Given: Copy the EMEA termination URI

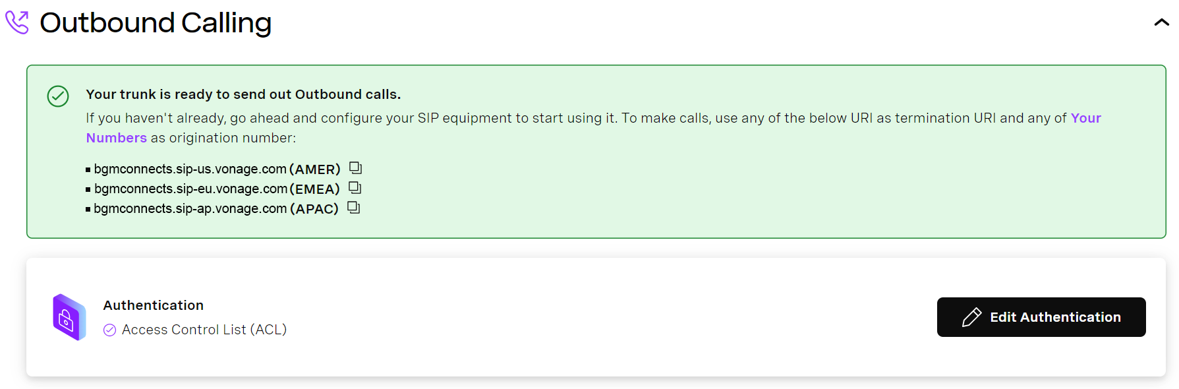Looking at the screenshot, I should click(x=355, y=188).
